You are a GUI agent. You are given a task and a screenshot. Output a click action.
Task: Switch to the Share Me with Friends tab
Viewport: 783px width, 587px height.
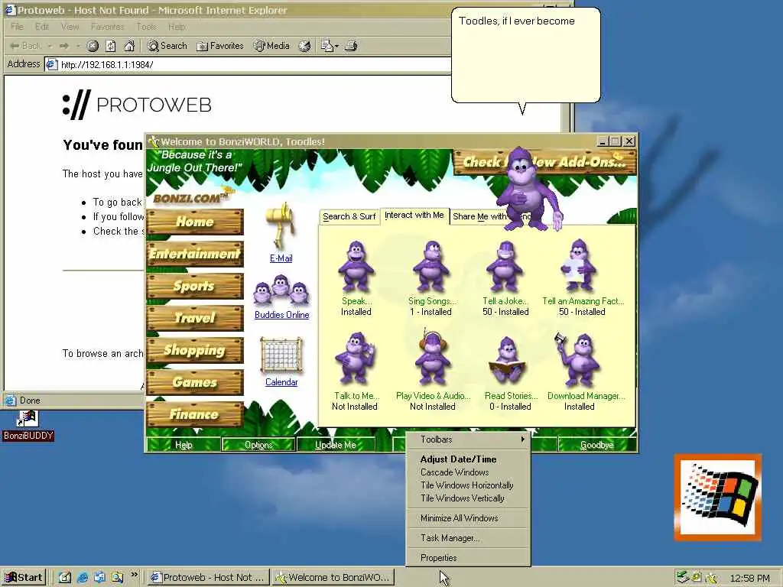479,216
